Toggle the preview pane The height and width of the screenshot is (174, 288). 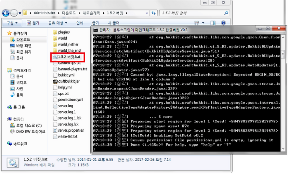pyautogui.click(x=213, y=23)
